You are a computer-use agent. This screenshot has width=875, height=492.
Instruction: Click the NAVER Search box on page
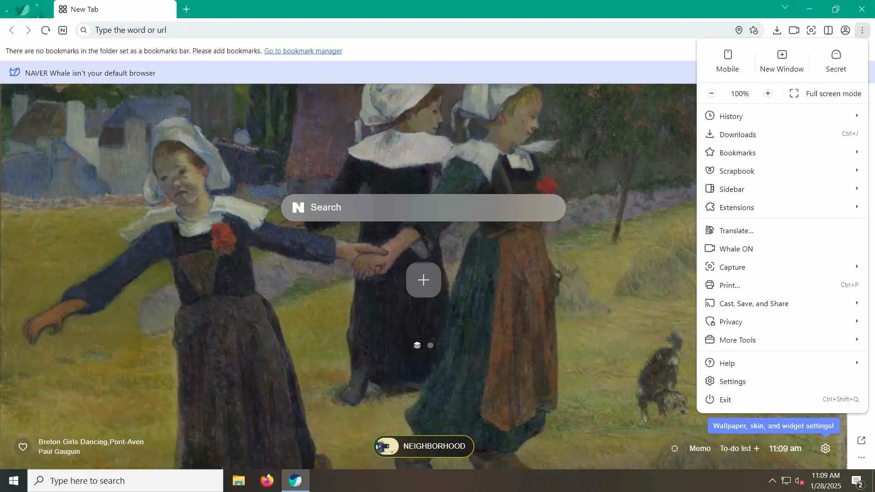(423, 207)
